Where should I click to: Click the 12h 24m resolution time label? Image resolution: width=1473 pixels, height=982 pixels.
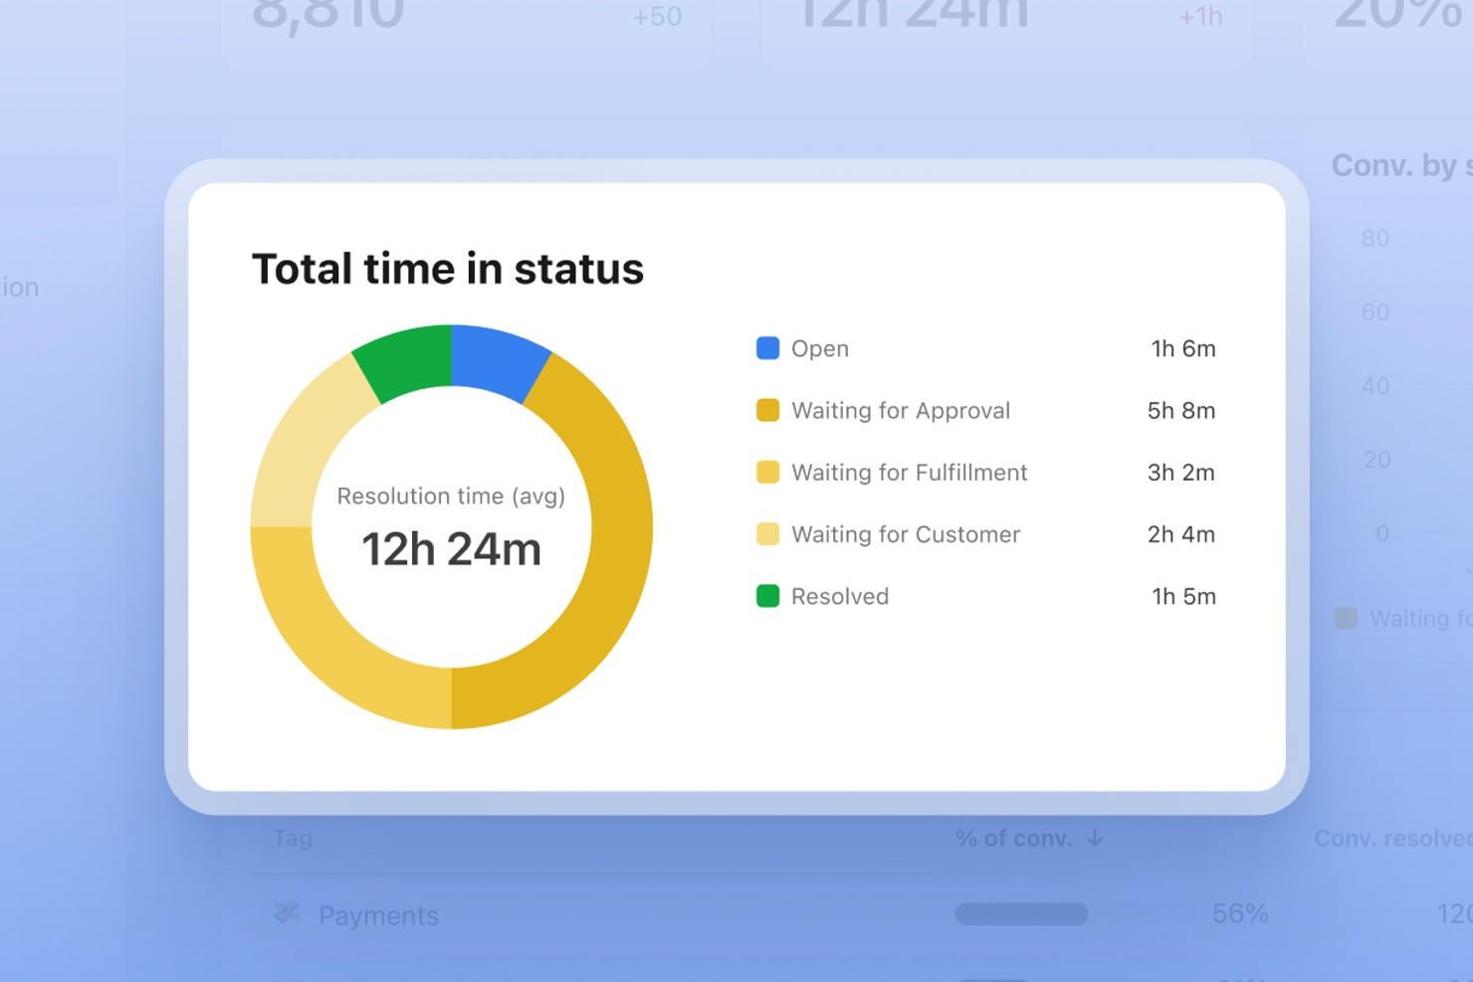(450, 547)
